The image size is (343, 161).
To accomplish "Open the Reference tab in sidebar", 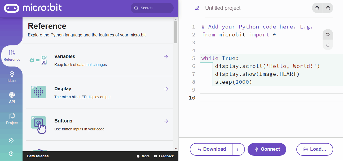I will click(x=12, y=56).
